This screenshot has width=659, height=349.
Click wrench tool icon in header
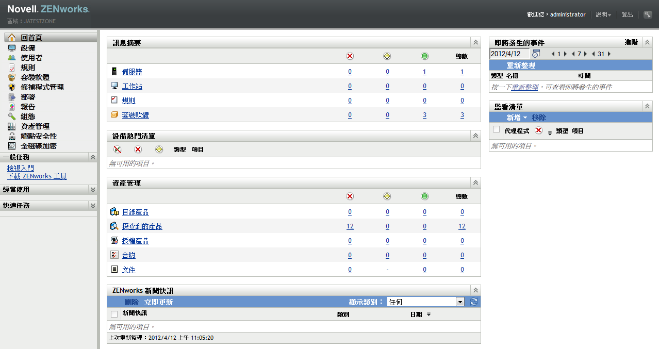pyautogui.click(x=648, y=14)
